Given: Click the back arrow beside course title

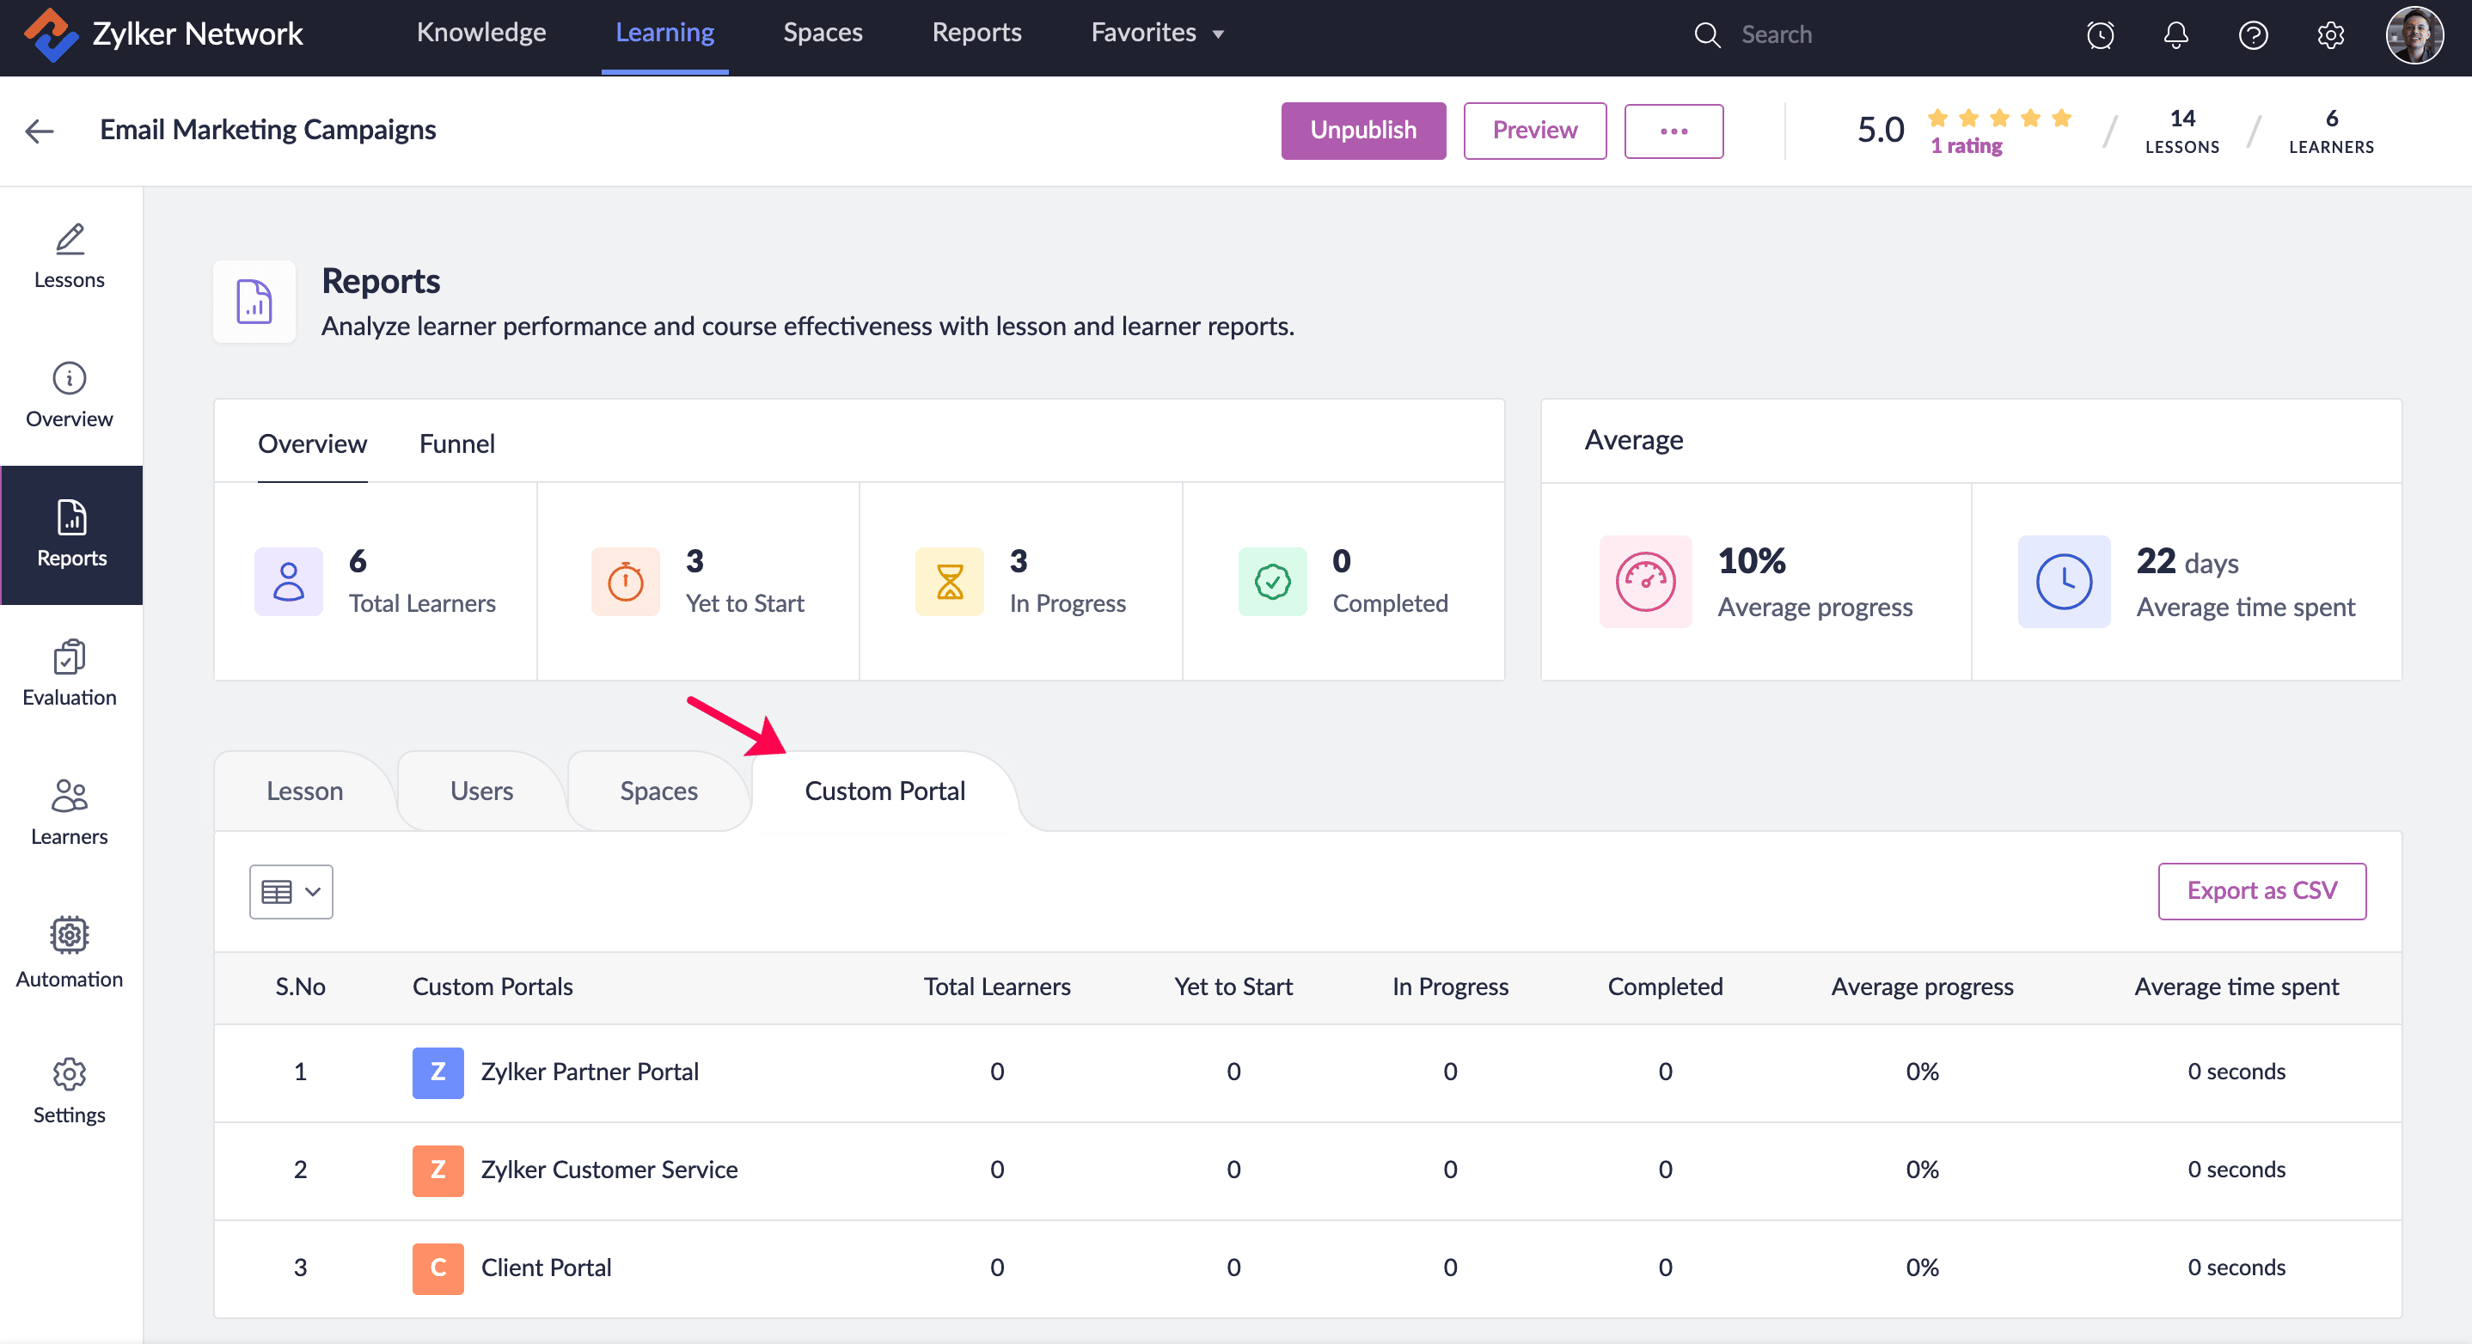Looking at the screenshot, I should click(x=40, y=131).
